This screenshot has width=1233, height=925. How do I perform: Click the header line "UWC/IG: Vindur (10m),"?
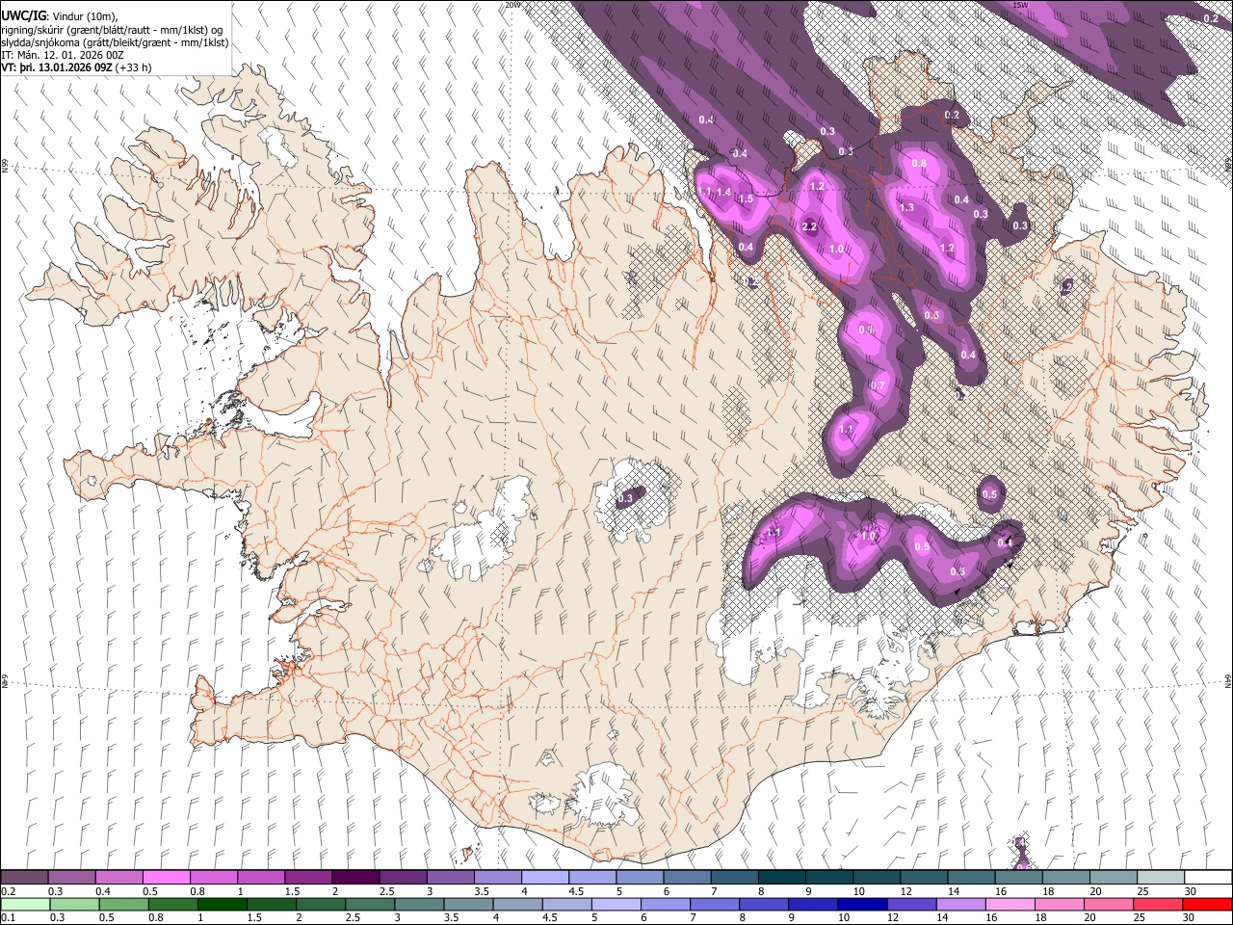60,15
